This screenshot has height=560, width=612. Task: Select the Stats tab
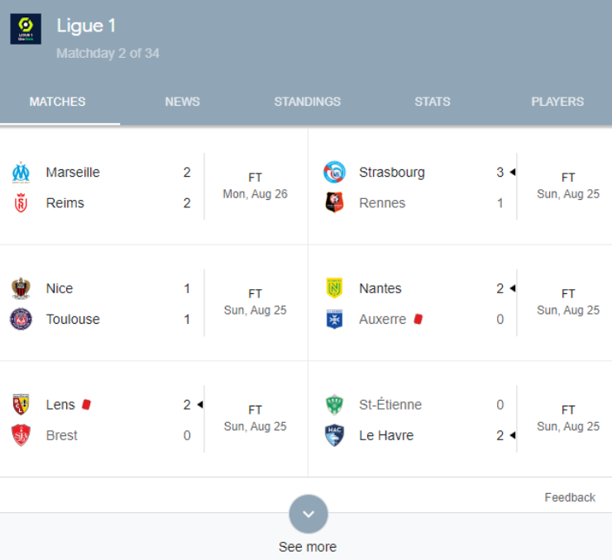tap(433, 102)
